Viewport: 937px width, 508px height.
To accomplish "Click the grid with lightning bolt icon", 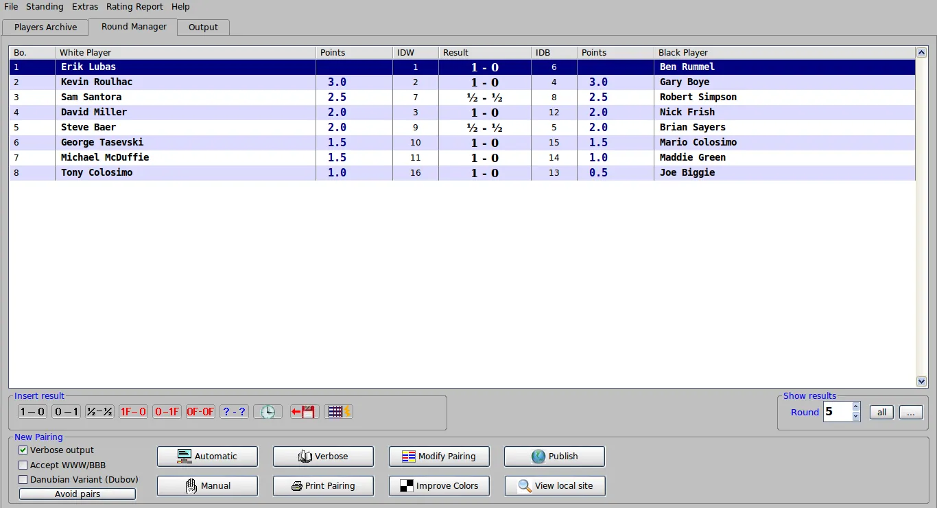I will pyautogui.click(x=339, y=412).
